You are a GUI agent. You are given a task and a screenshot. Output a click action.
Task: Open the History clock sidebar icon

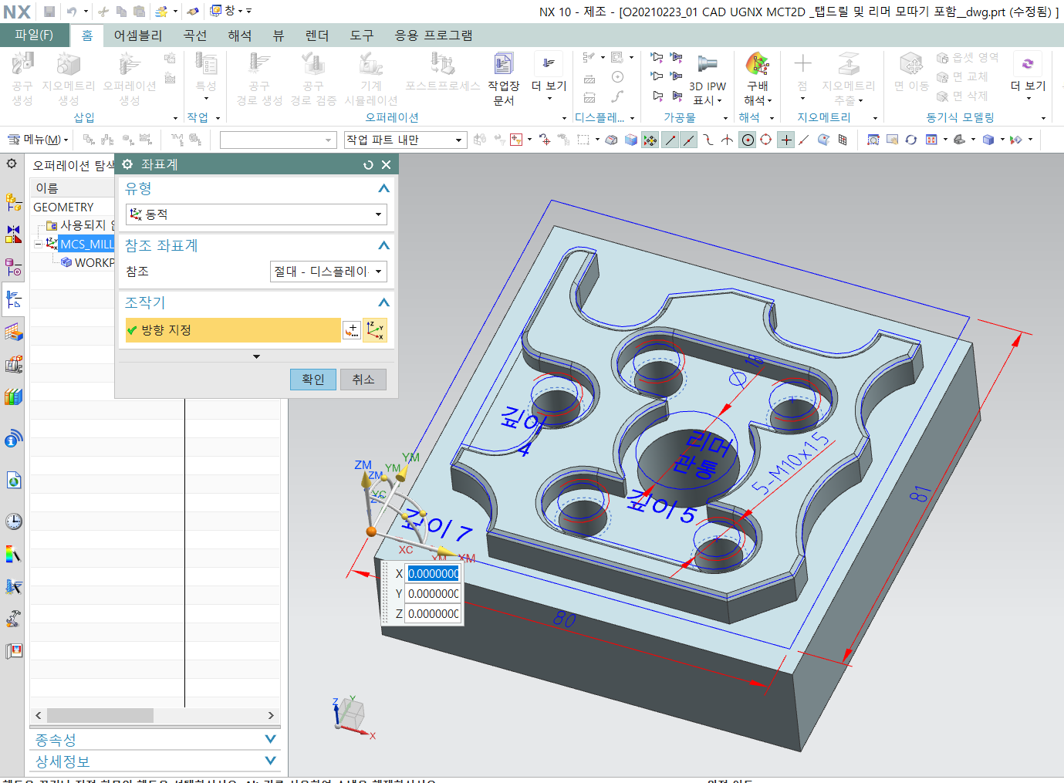tap(14, 521)
